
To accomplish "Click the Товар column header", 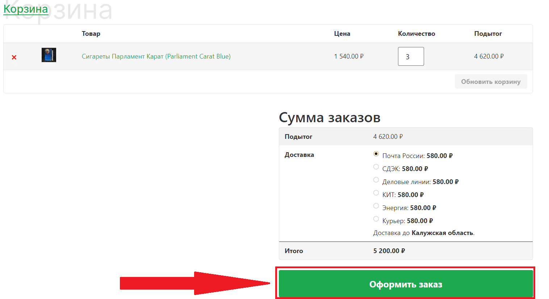I will pyautogui.click(x=91, y=34).
